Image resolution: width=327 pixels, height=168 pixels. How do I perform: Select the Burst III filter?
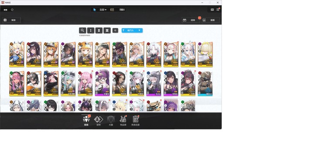pos(107,30)
